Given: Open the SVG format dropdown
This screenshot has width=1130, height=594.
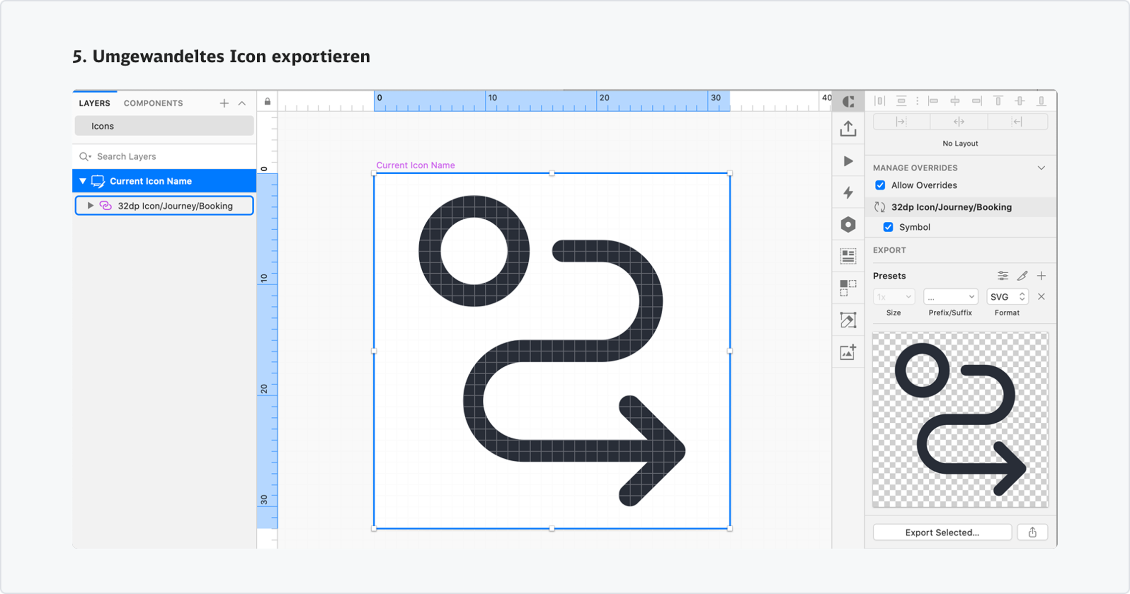Looking at the screenshot, I should point(1007,297).
